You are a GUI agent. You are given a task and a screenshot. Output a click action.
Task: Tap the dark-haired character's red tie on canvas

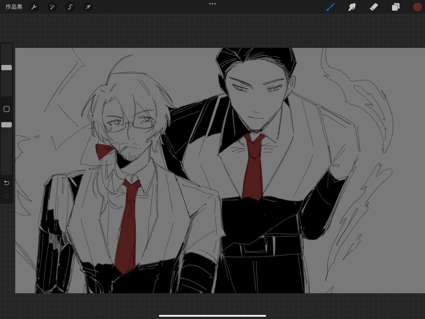254,167
